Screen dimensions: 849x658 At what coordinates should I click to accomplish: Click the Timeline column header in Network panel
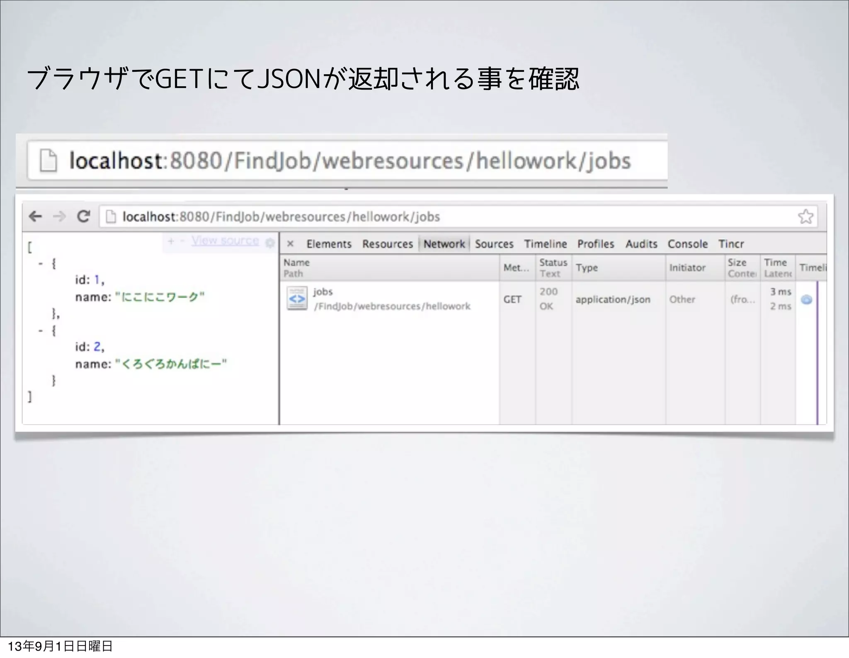811,268
